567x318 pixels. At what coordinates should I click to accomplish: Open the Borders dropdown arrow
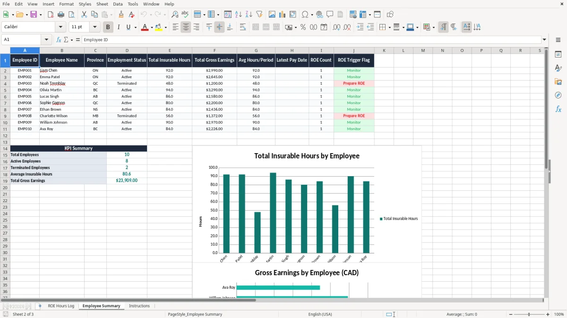coord(388,27)
